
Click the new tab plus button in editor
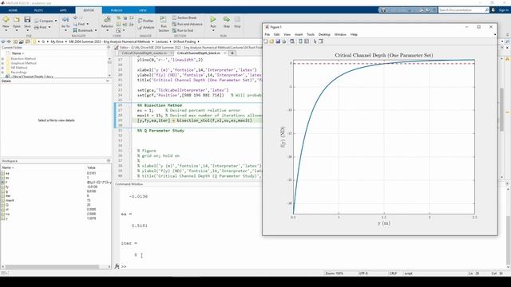pyautogui.click(x=232, y=53)
